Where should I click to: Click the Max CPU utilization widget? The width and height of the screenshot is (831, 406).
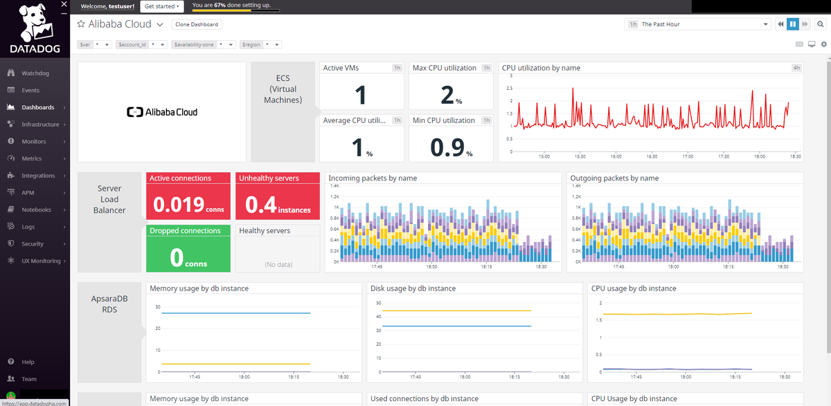pos(451,86)
